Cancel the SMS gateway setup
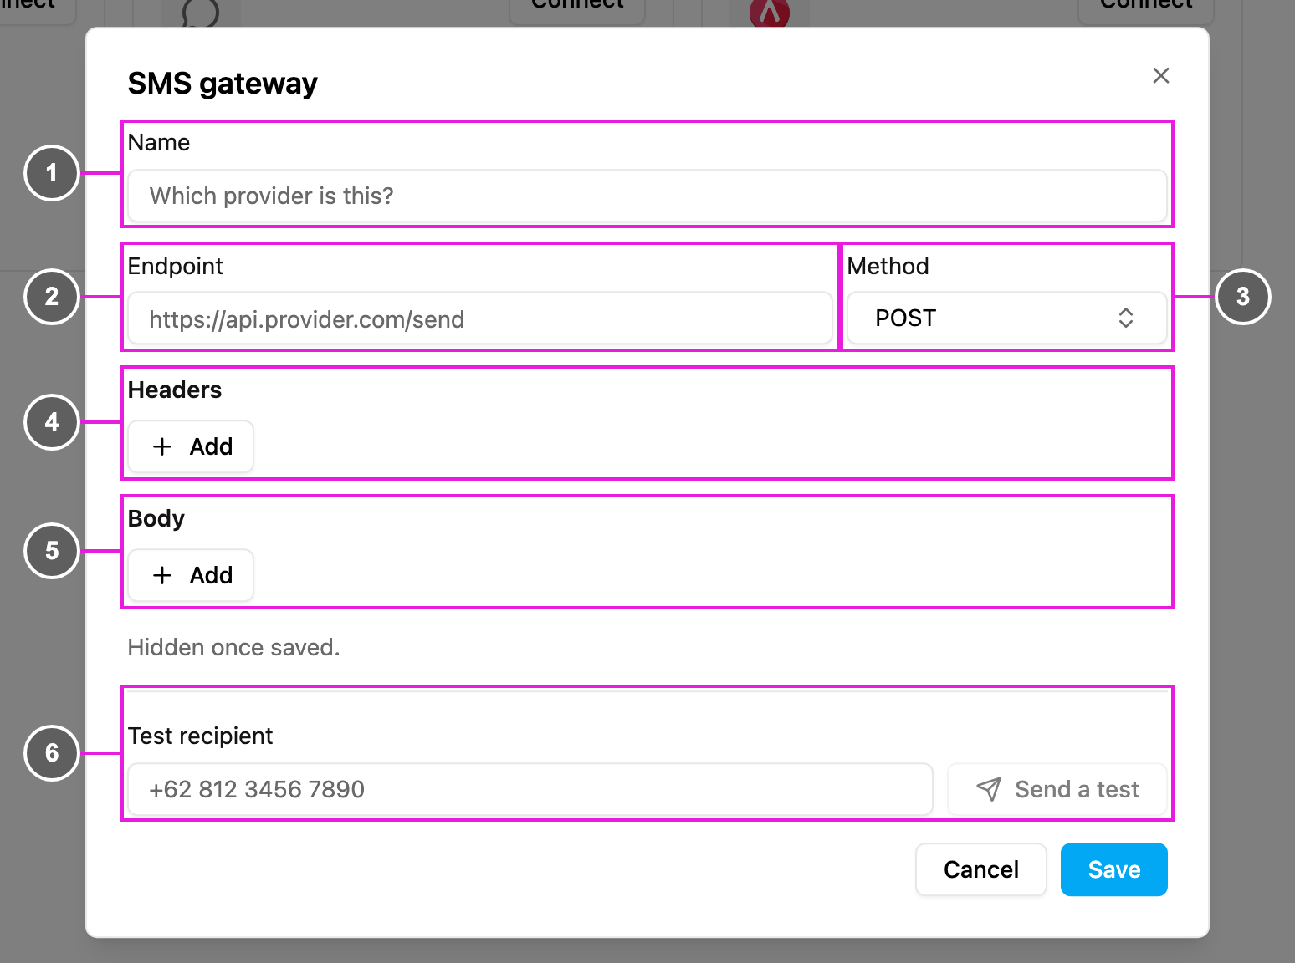 point(981,869)
